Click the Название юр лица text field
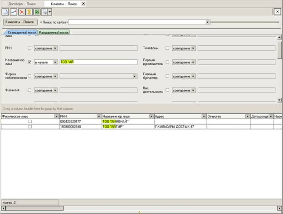The height and width of the screenshot is (214, 283). point(98,62)
